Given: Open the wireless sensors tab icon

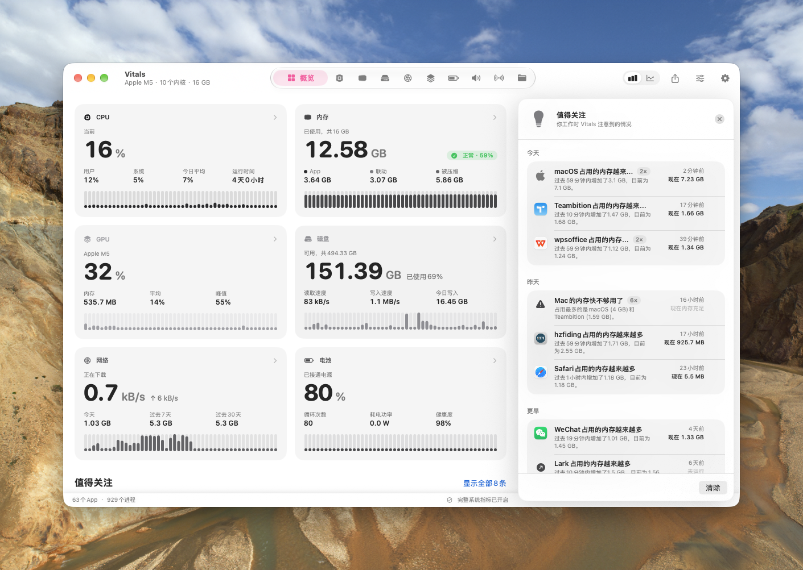Looking at the screenshot, I should coord(499,78).
